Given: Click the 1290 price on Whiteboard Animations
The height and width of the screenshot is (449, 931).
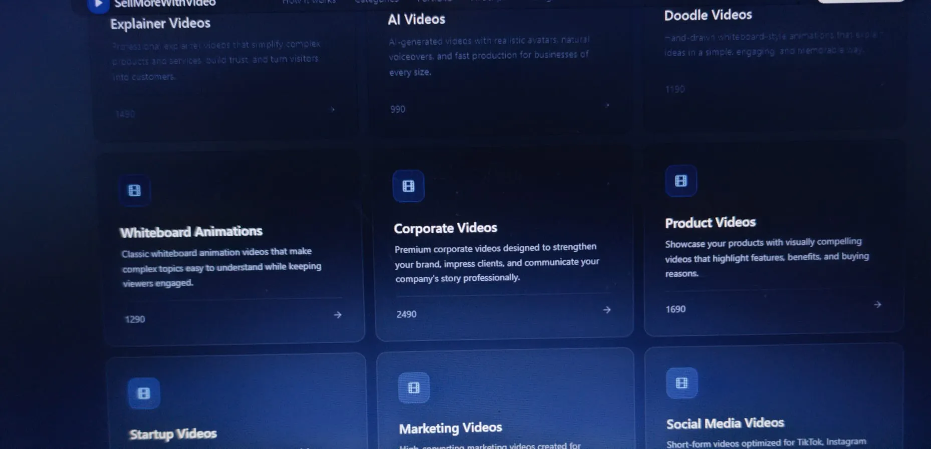Looking at the screenshot, I should (135, 319).
